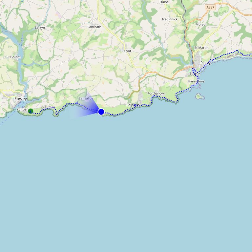The image size is (252, 252).
Task: Click the blue current-position marker
Action: click(101, 112)
